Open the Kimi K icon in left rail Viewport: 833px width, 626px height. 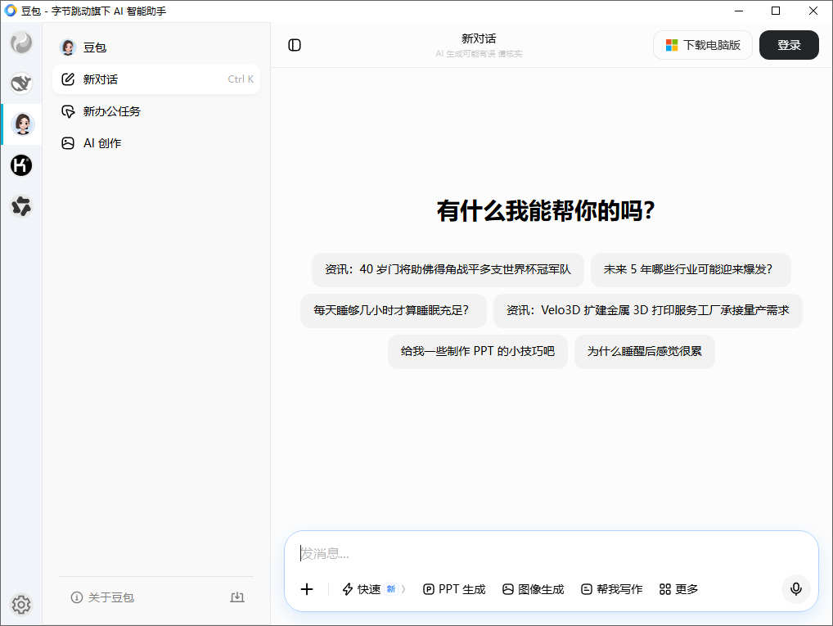[x=21, y=165]
